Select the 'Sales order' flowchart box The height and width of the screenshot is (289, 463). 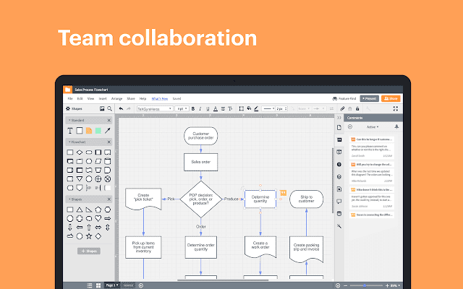[200, 163]
